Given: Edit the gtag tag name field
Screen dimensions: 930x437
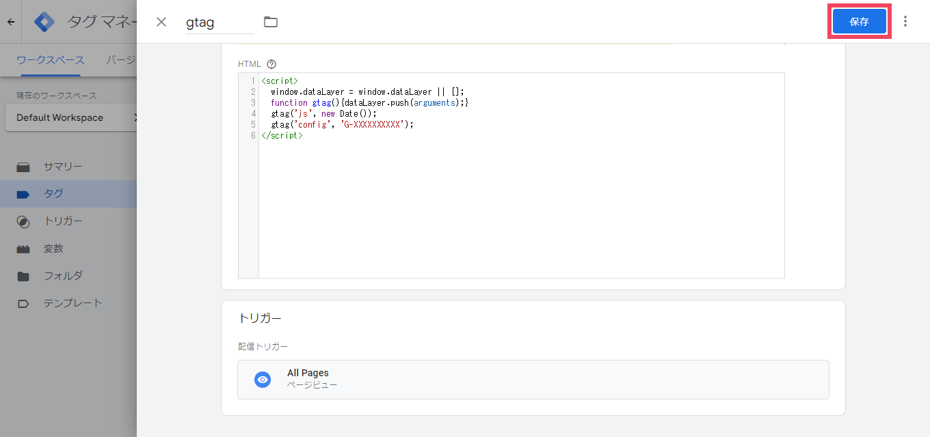Looking at the screenshot, I should [220, 23].
